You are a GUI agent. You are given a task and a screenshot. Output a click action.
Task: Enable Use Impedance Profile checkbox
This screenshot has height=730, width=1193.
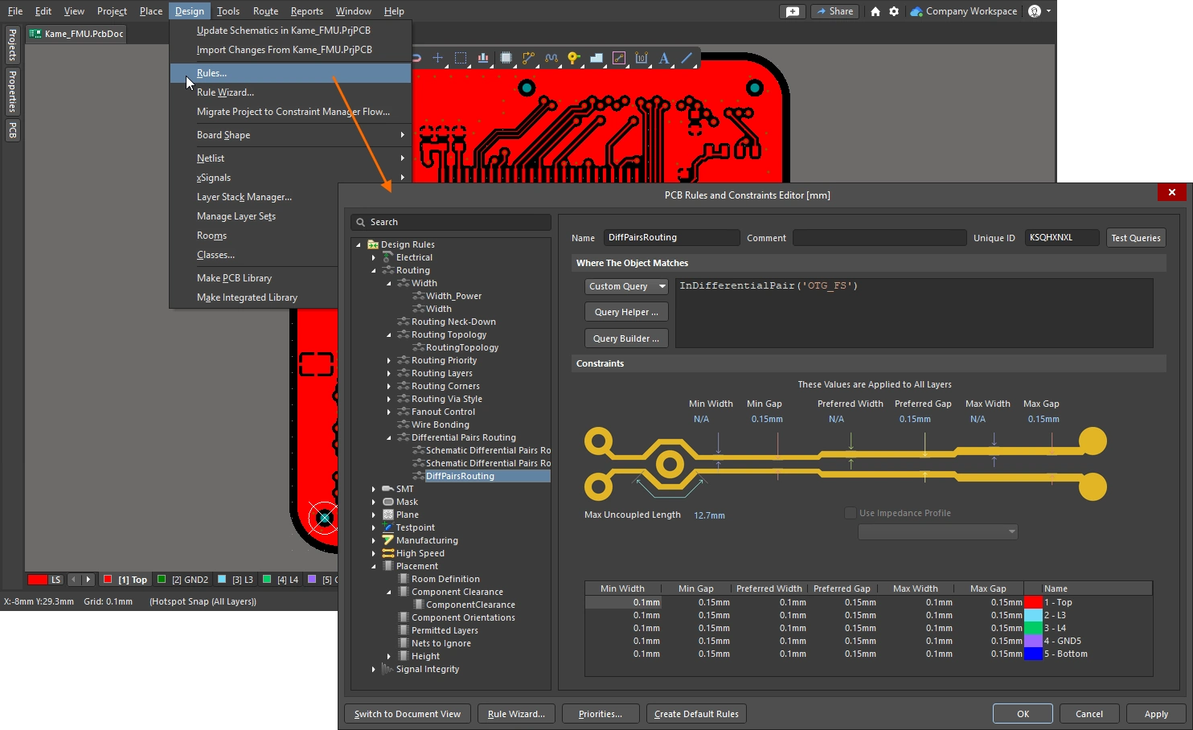pos(850,513)
